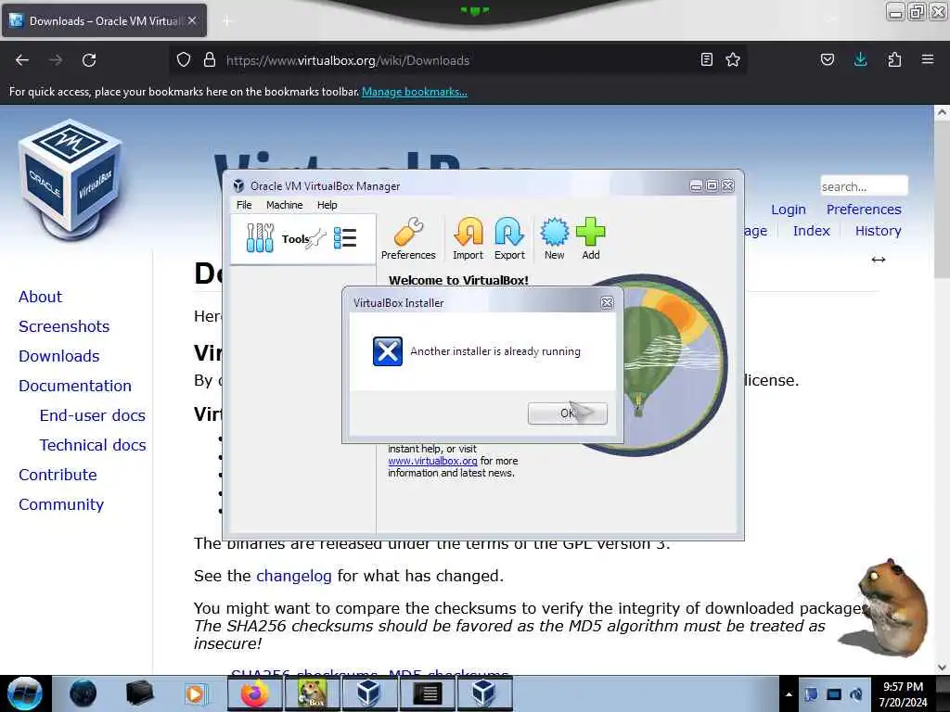The width and height of the screenshot is (950, 712).
Task: Open the media player taskbar icon
Action: coord(195,693)
